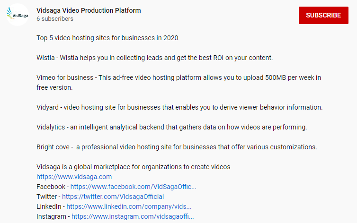Open the VidsagaOfficial Twitter URL
This screenshot has height=223, width=357.
(x=113, y=197)
